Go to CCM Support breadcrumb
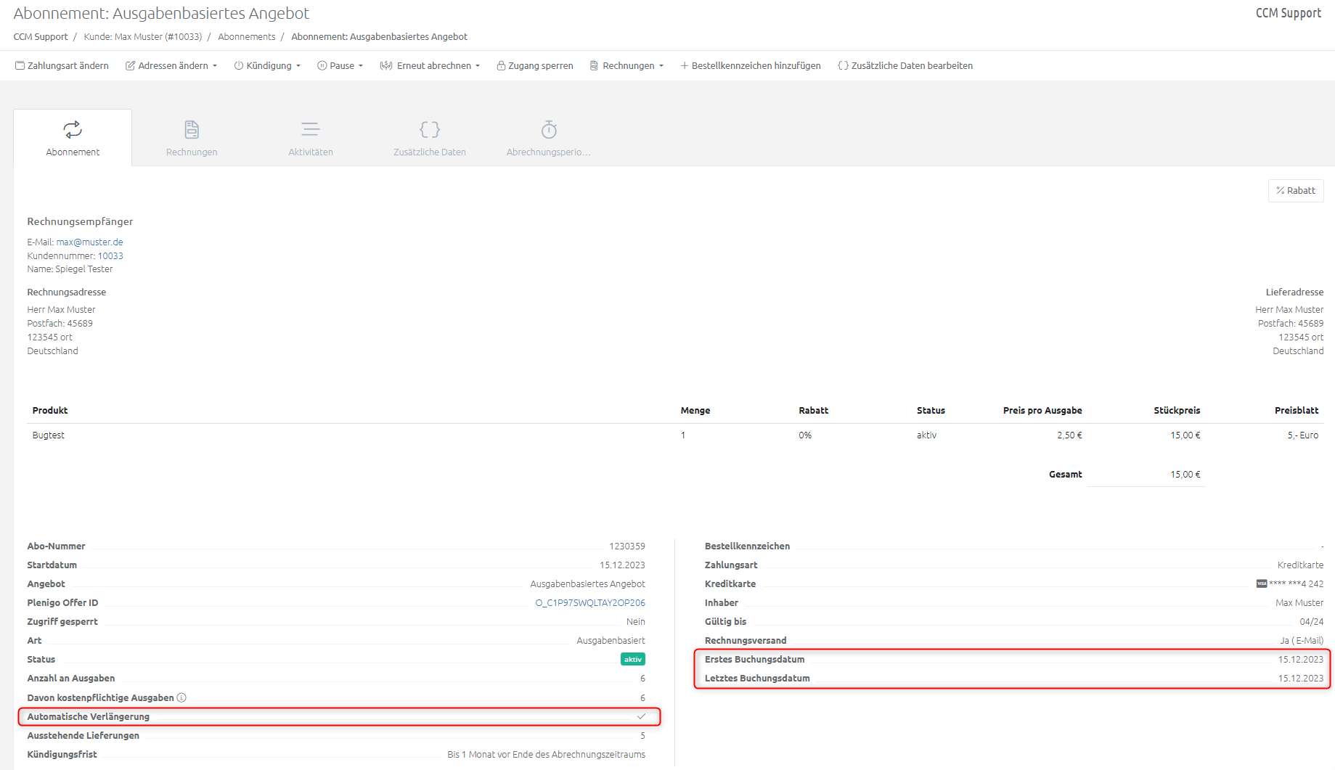1335x770 pixels. tap(41, 36)
